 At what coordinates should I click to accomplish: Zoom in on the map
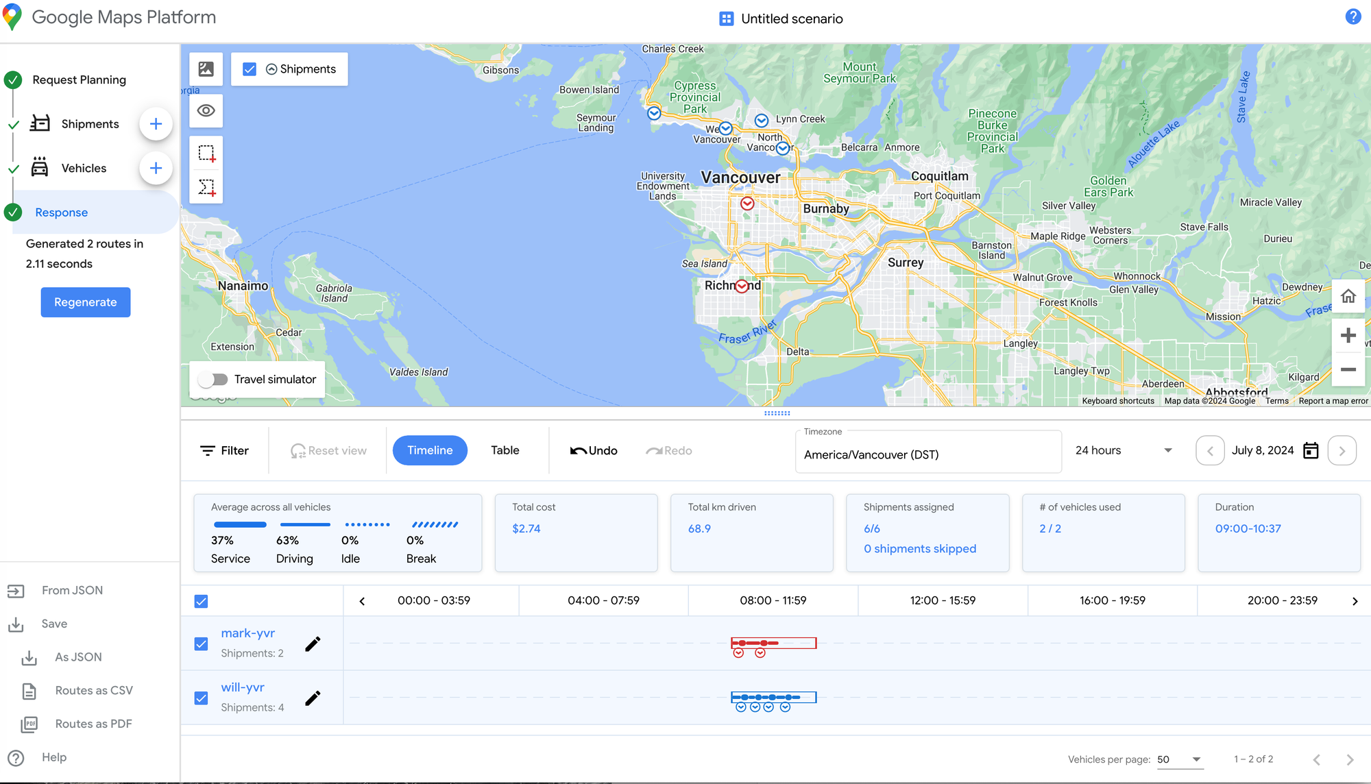1348,335
